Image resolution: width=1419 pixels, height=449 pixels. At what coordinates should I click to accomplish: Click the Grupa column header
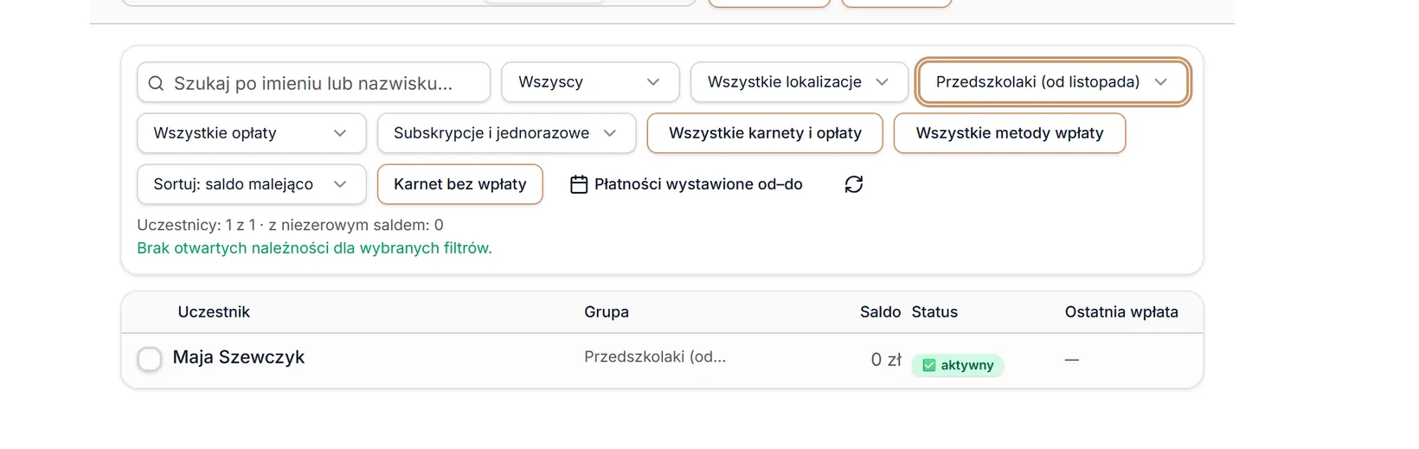[x=607, y=312]
